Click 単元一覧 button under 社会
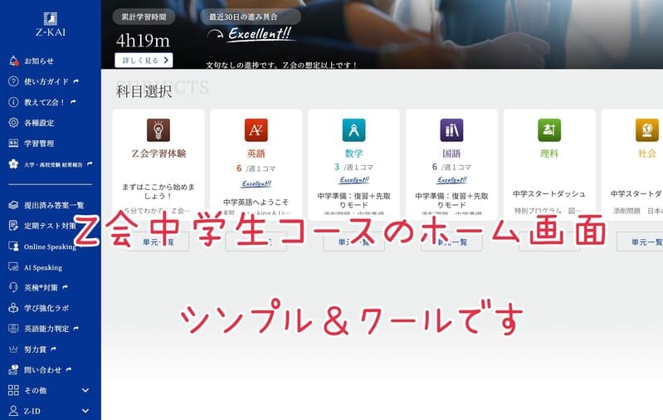This screenshot has height=420, width=663. 640,242
